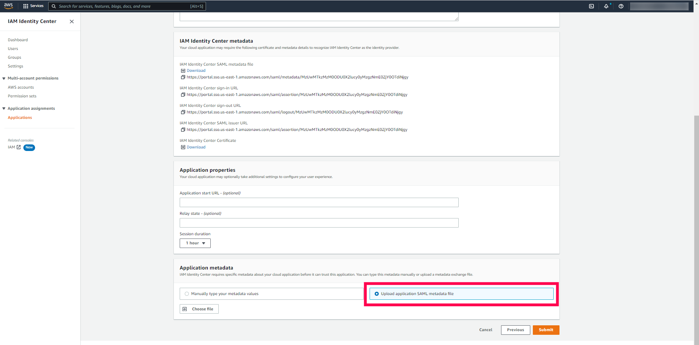Click the 'Related consoles' label
The width and height of the screenshot is (699, 345).
pyautogui.click(x=21, y=140)
